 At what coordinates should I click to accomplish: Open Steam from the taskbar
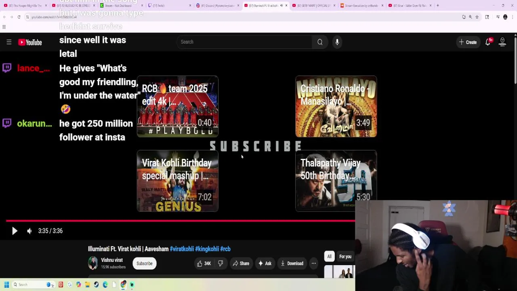coord(96,285)
